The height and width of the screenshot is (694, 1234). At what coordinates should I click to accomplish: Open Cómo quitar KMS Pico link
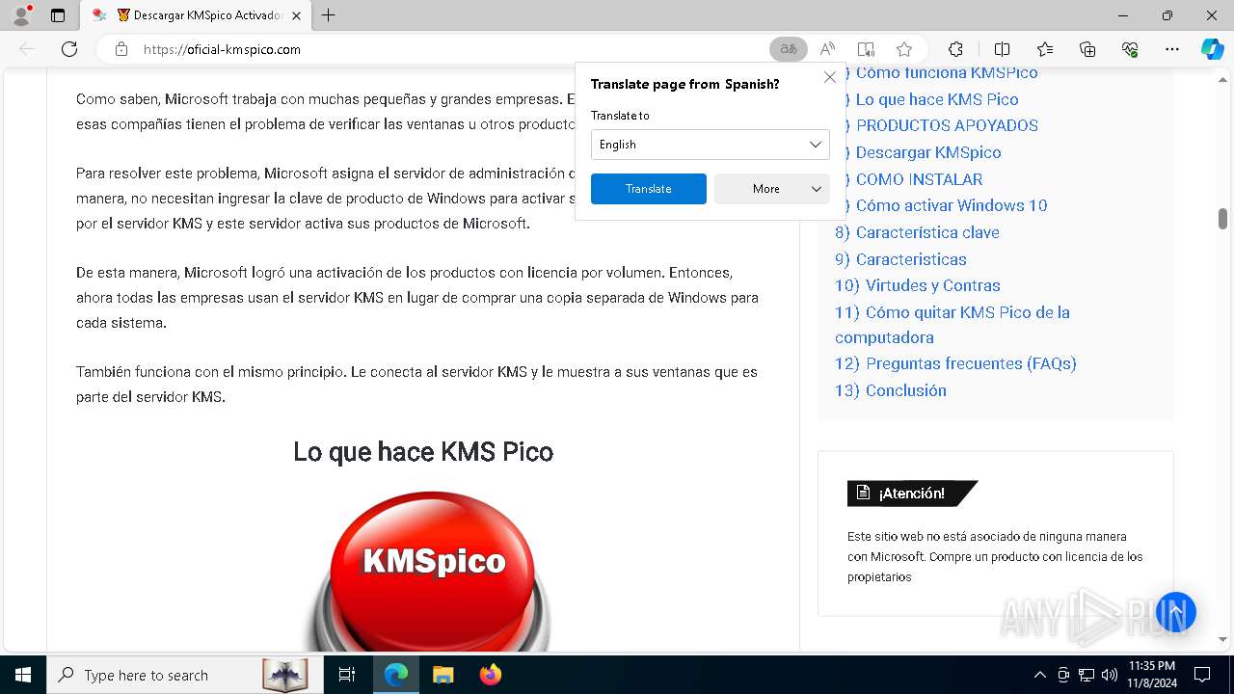tap(952, 325)
